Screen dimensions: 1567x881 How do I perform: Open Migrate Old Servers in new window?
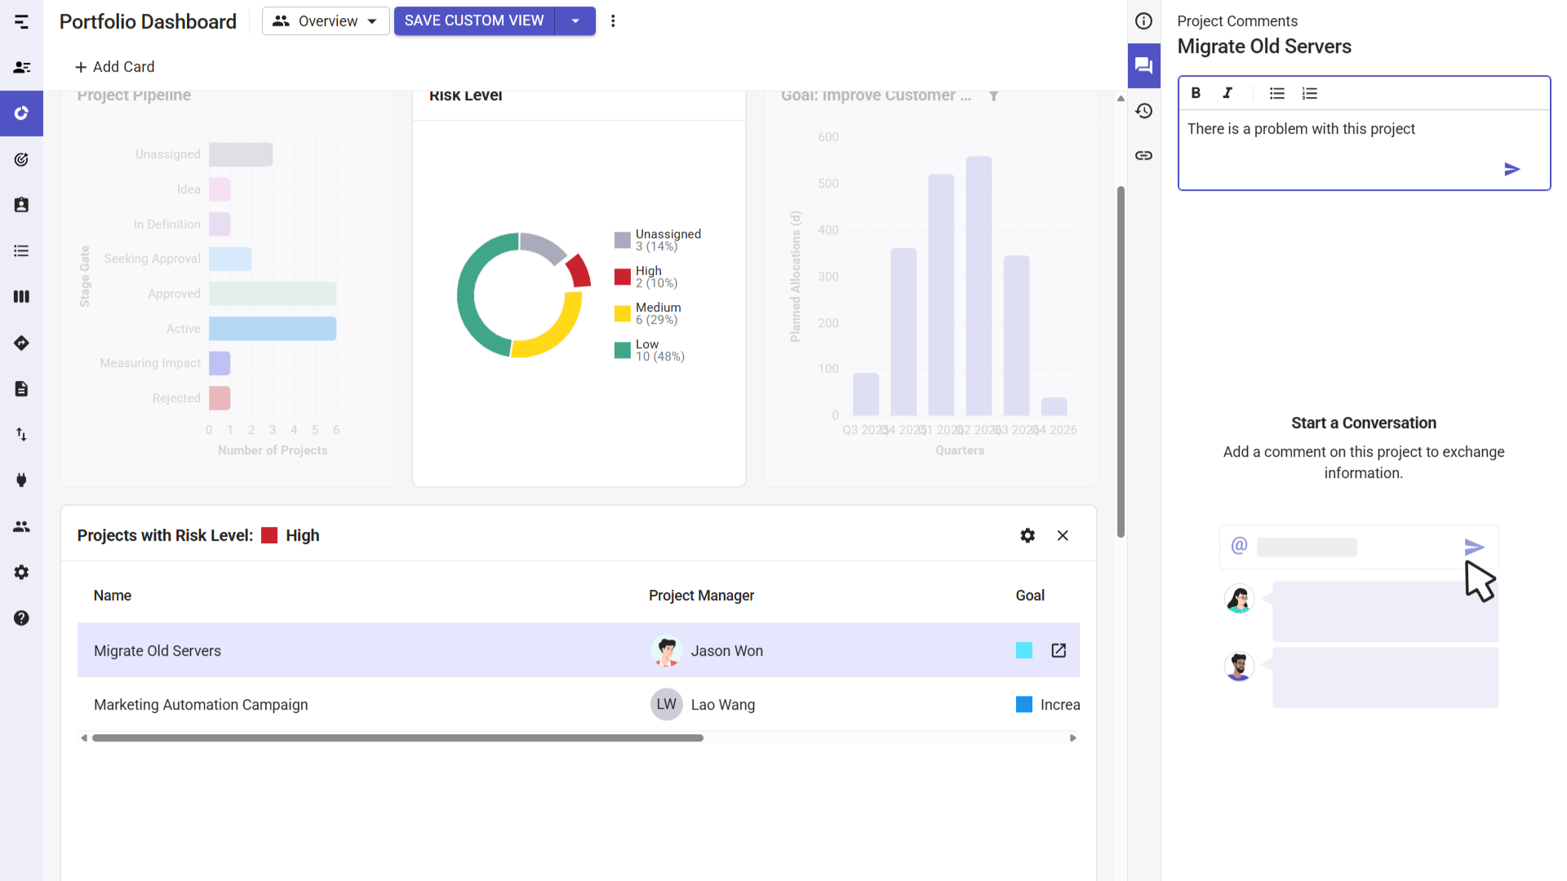pos(1059,650)
